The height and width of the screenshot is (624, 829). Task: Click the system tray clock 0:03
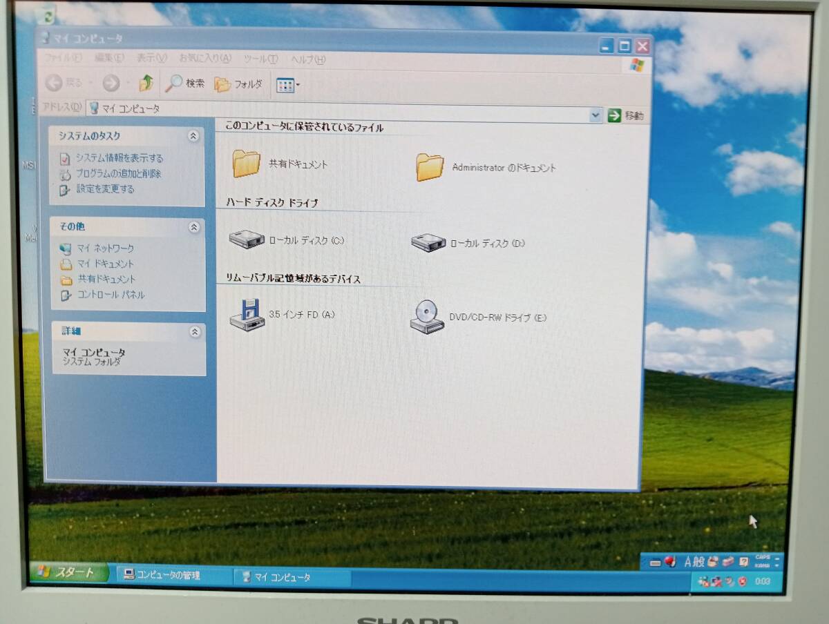coord(763,582)
